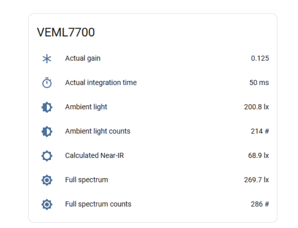Select the Calculated Near-IR label

94,155
